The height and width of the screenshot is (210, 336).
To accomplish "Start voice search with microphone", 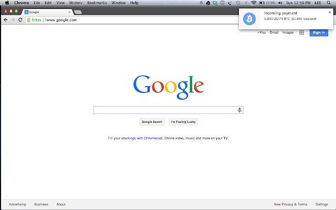I will (239, 110).
